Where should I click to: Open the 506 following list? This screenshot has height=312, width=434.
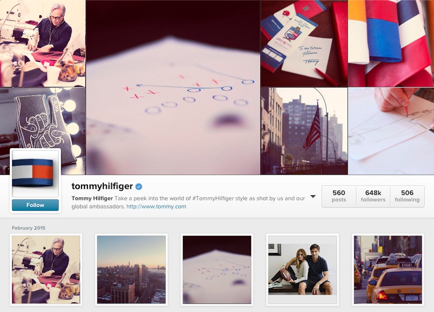[407, 196]
